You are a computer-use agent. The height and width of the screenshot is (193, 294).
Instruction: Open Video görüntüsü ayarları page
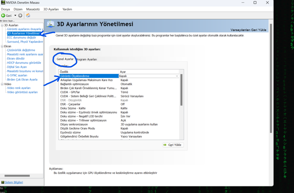tap(22, 92)
